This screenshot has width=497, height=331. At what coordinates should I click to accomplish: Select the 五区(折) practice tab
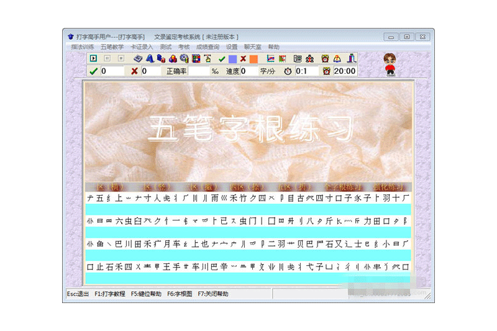[294, 187]
